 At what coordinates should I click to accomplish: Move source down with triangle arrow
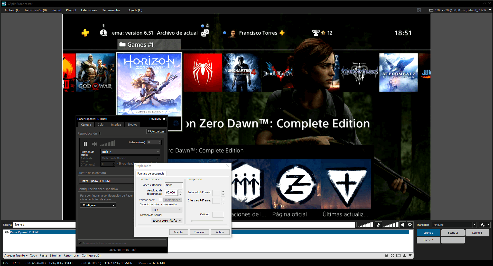coord(410,255)
